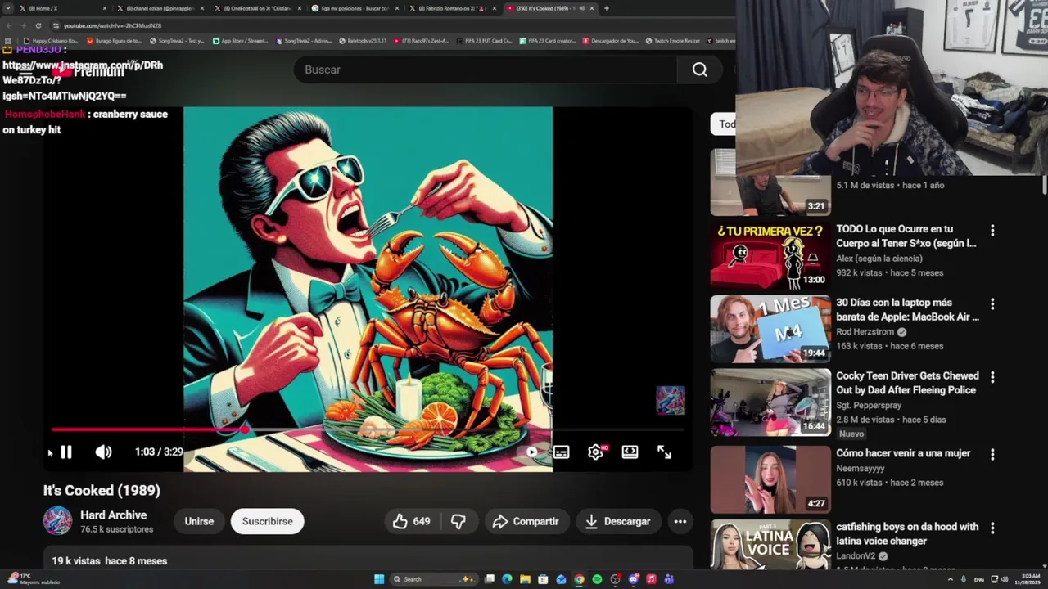Screen dimensions: 1048x589
Task: Open options menu for Cocky Teen Driver video
Action: [x=992, y=377]
